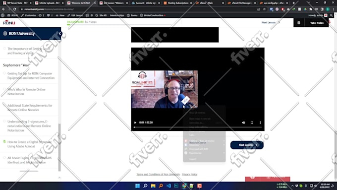Switch to the Edit Lesson browser tab
Image resolution: width=337 pixels, height=190 pixels.
pos(113,3)
